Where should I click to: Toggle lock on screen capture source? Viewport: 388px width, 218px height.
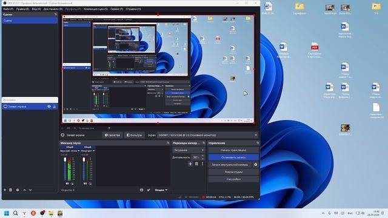click(x=55, y=107)
